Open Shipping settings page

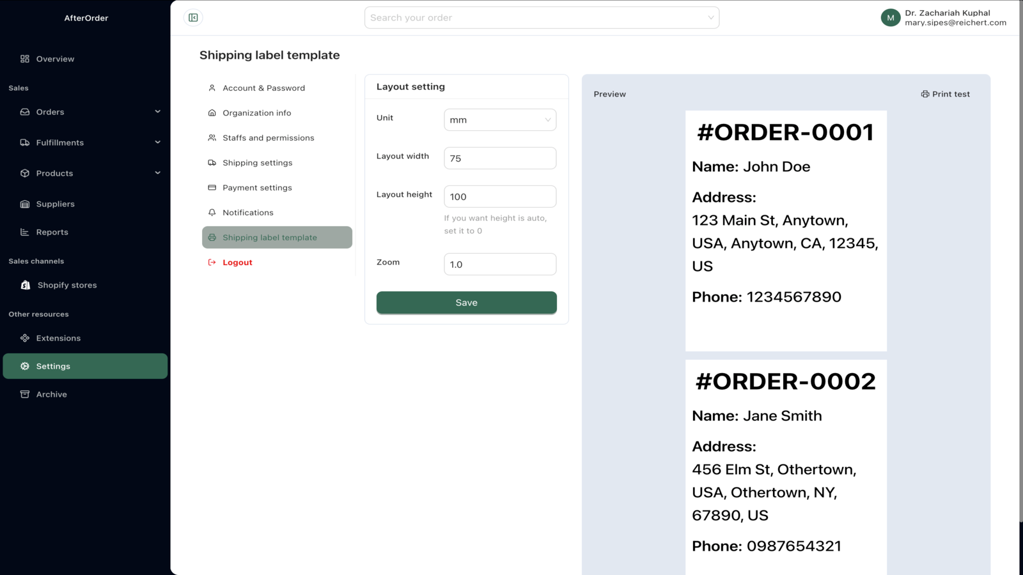tap(277, 163)
